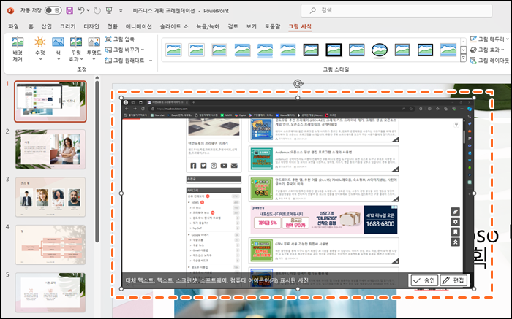Viewport: 512px width, 319px height.
Task: Switch to the 디자인 tab
Action: [x=91, y=26]
